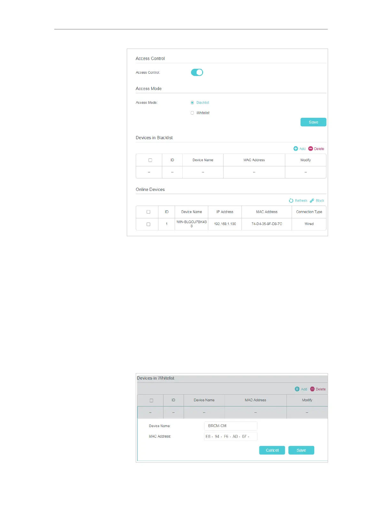Toggle the Access Control switch

[197, 72]
